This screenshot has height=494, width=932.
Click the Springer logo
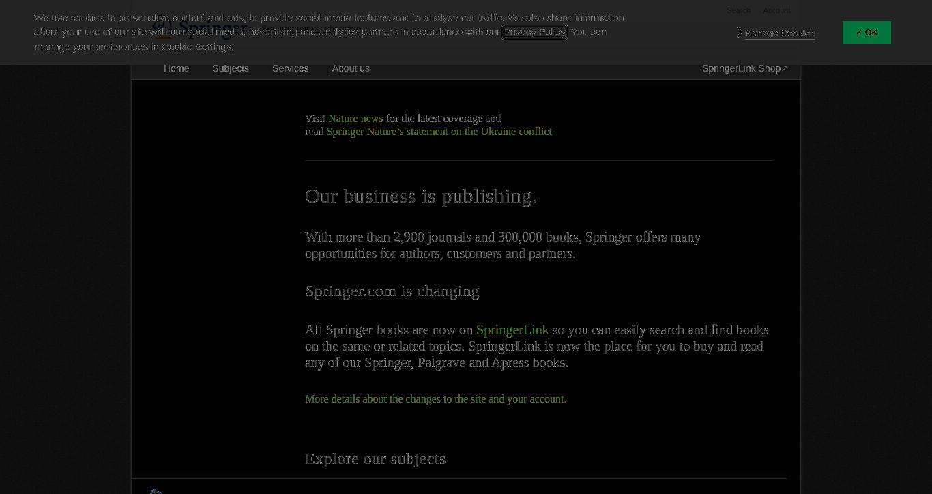click(200, 27)
